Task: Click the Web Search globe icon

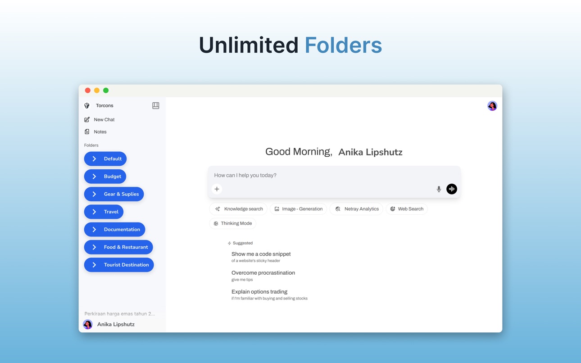Action: [x=393, y=209]
